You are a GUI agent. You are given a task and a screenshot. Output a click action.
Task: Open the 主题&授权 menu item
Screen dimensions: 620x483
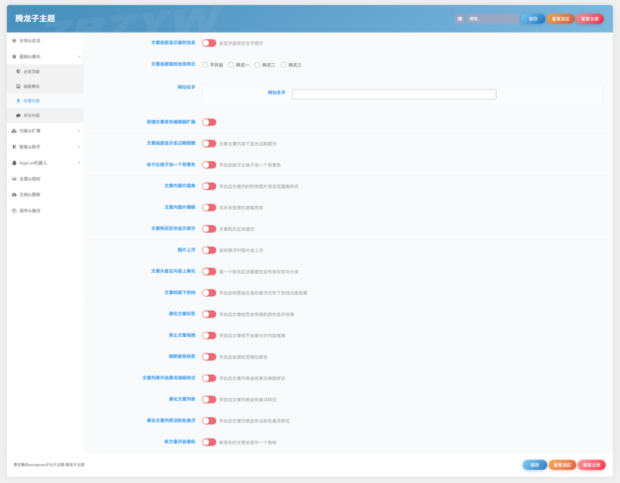point(30,179)
